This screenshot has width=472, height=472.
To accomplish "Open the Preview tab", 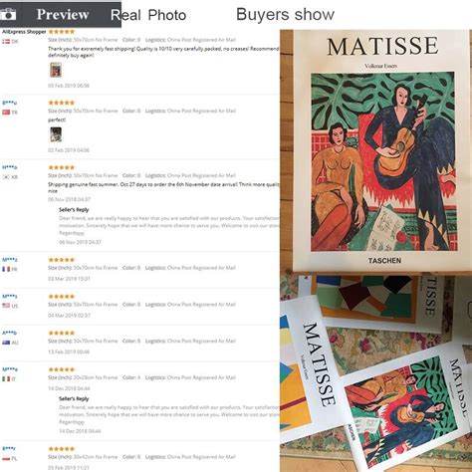I will click(63, 14).
